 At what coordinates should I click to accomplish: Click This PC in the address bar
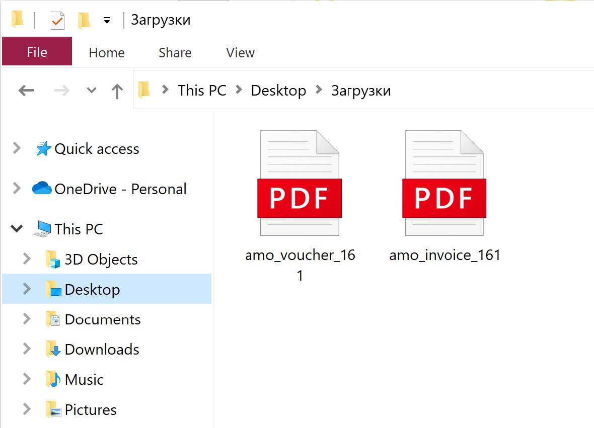(202, 91)
